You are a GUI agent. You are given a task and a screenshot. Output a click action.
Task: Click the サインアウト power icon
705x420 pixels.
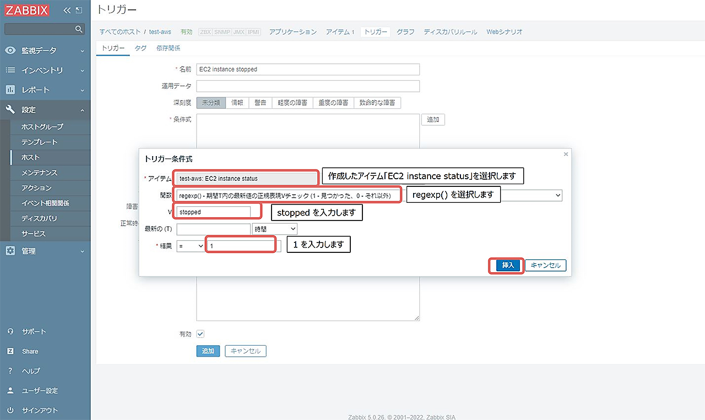click(12, 410)
